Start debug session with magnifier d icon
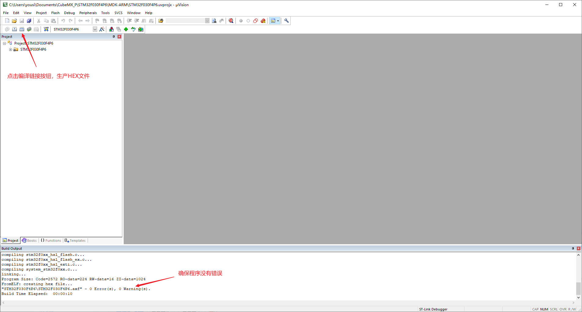 point(231,21)
